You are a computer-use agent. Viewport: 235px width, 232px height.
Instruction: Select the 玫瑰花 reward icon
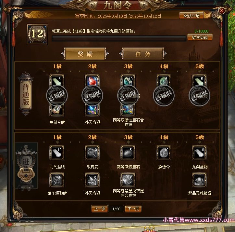92,153
